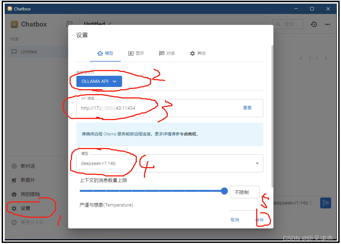Screen dimensions: 341x244
Task: Cancel settings with 取消 button
Action: (x=235, y=220)
